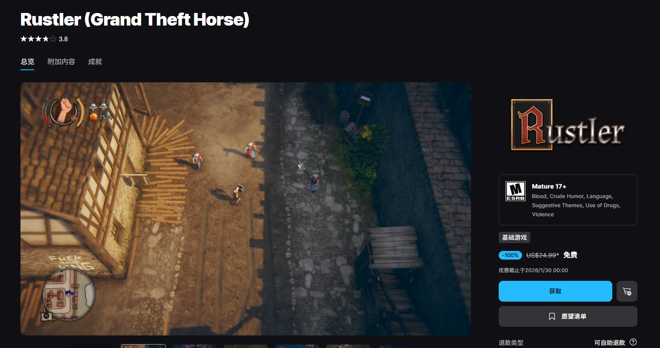Click the blue 获取 button

coord(555,291)
